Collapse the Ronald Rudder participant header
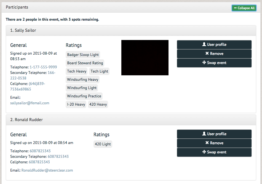 (131, 120)
